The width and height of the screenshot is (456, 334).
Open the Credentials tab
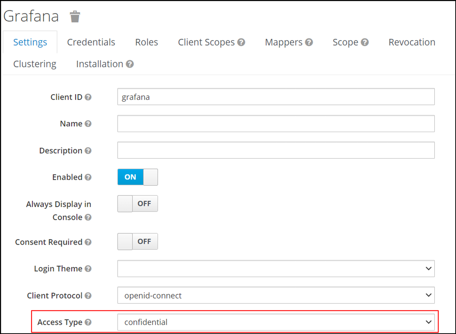pos(91,42)
